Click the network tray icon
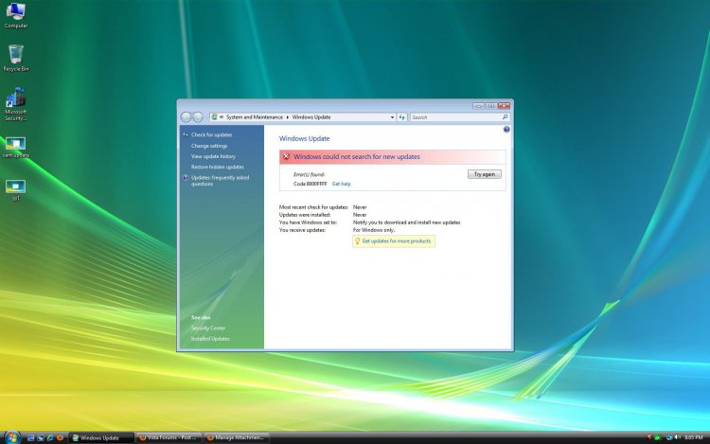Image resolution: width=710 pixels, height=444 pixels. pos(669,437)
